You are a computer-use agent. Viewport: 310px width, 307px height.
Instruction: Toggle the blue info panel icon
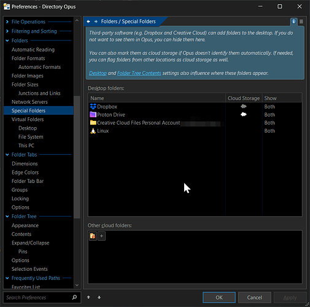click(x=293, y=21)
